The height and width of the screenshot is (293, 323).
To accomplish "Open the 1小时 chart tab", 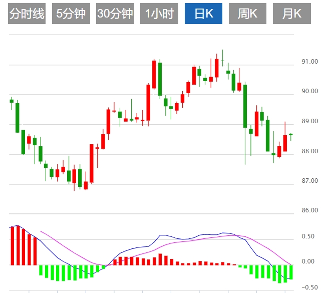I will [x=159, y=14].
